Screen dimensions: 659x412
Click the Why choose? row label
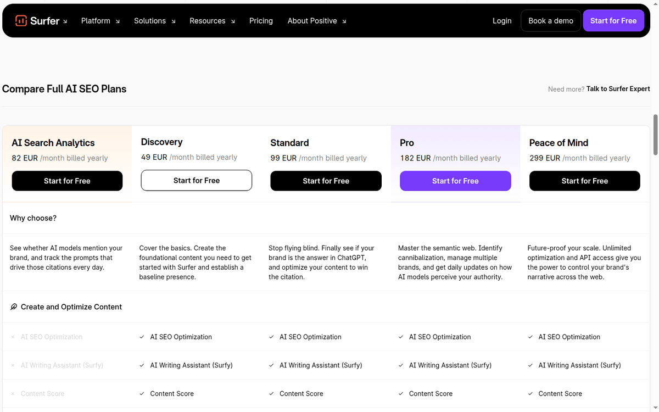tap(33, 218)
